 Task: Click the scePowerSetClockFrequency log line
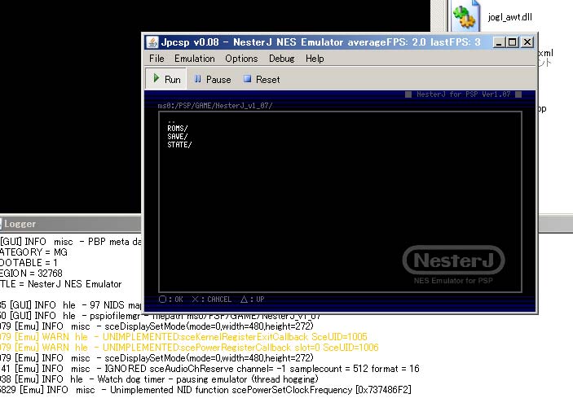point(205,390)
